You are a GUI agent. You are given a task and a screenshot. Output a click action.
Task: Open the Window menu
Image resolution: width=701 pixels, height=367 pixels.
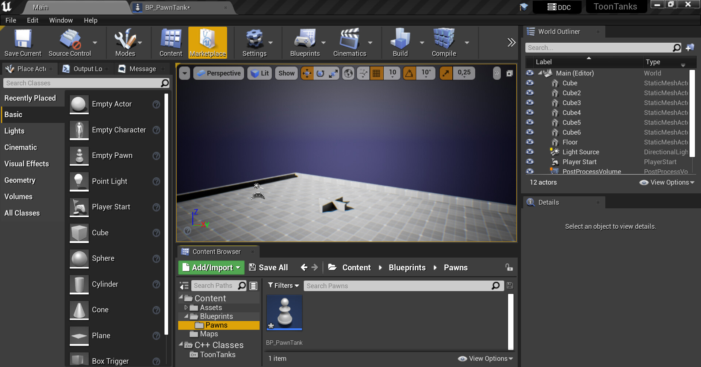point(61,20)
